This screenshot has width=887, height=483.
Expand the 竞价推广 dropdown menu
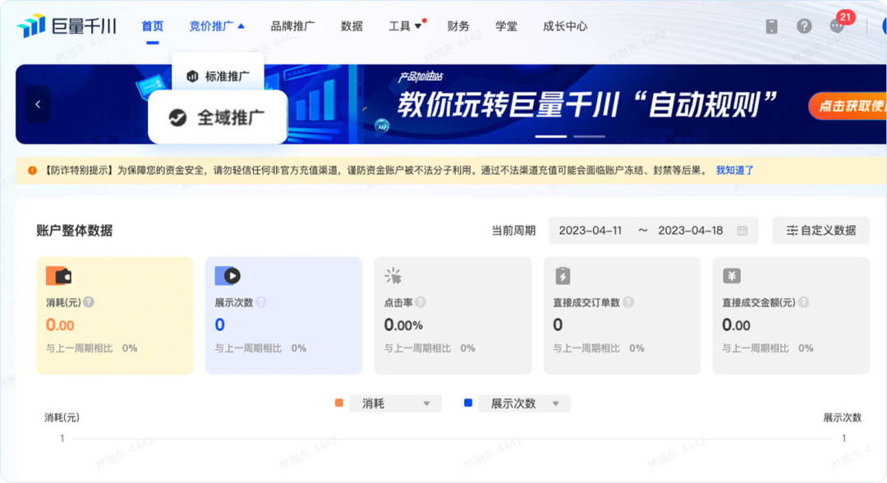coord(217,26)
